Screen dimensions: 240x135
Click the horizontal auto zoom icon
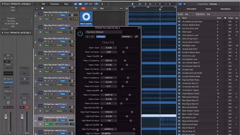pos(150,4)
